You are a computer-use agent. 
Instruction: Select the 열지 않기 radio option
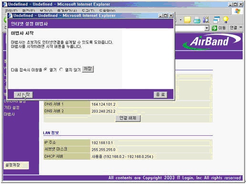click(61, 70)
